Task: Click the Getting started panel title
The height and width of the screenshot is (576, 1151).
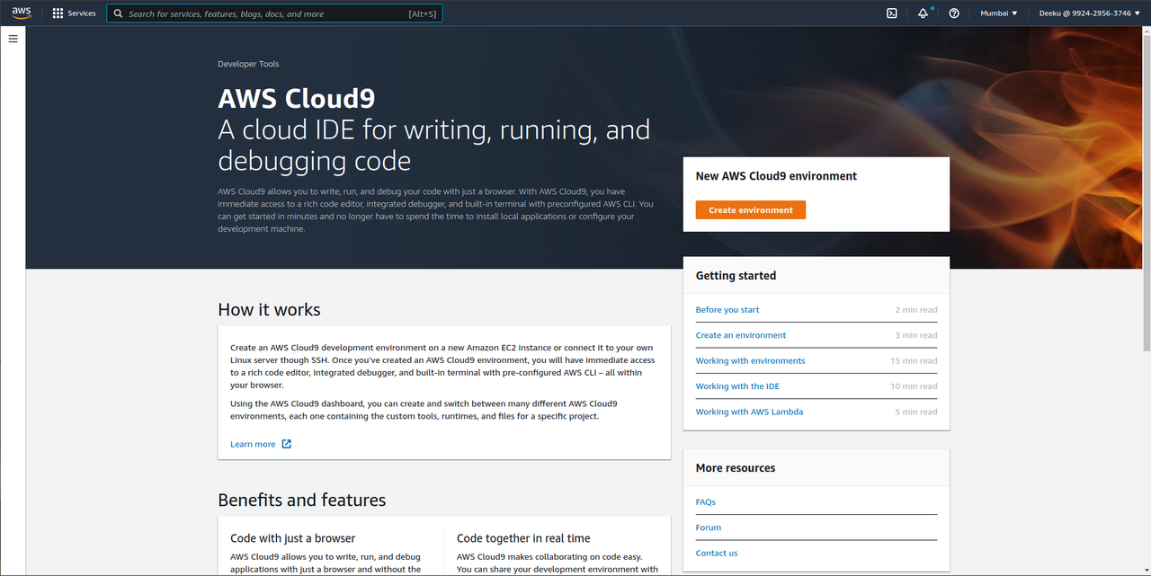Action: (736, 276)
